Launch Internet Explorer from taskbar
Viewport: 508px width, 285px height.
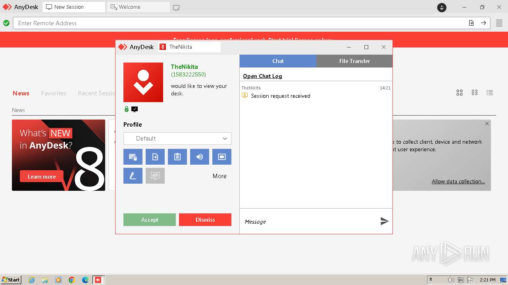[32, 280]
